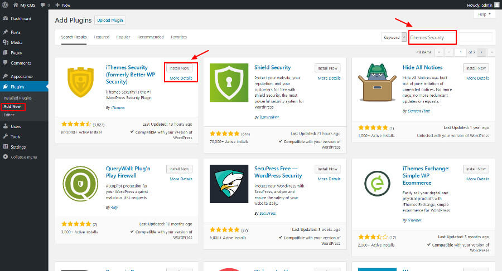Select Plugins in the sidebar
Image resolution: width=502 pixels, height=271 pixels.
click(24, 87)
